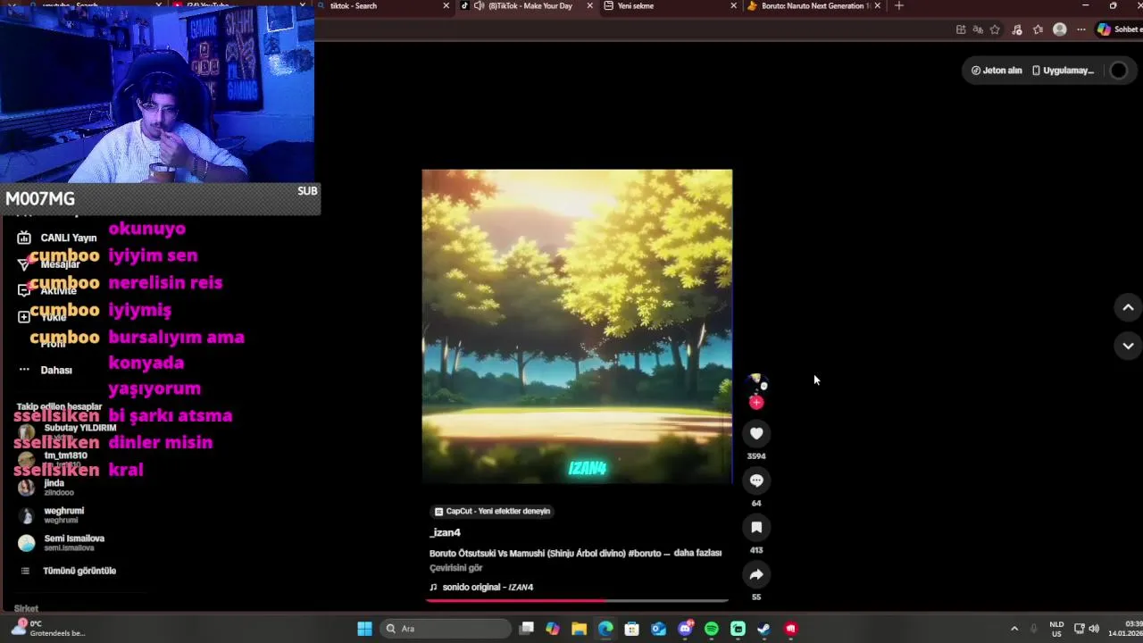Go to the previous video using up arrow
This screenshot has height=643, width=1143.
[x=1128, y=307]
